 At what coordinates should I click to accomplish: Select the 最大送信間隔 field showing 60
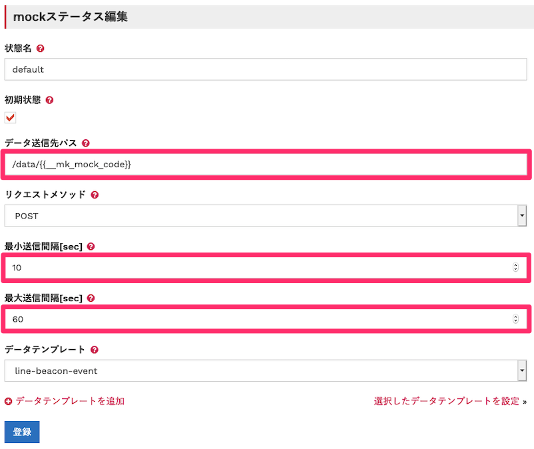266,319
